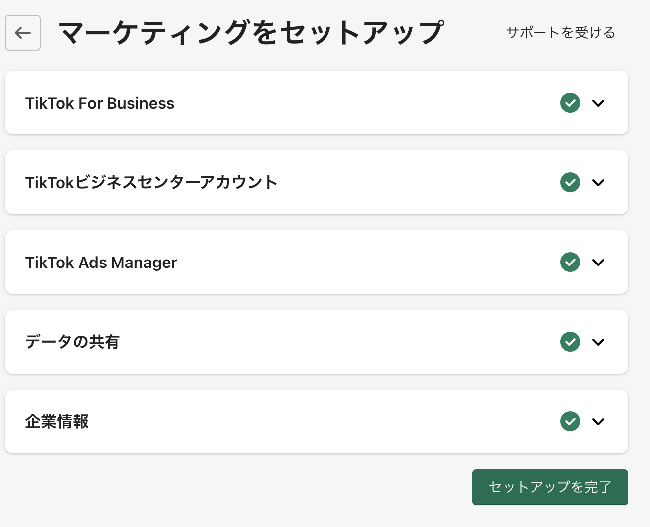Finish with the セットアップを完了 button

coord(550,487)
